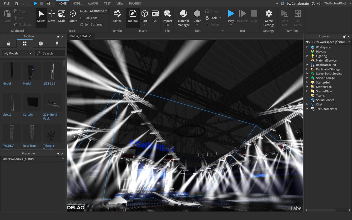352x220 pixels.
Task: Open the FILE menu
Action: click(7, 4)
